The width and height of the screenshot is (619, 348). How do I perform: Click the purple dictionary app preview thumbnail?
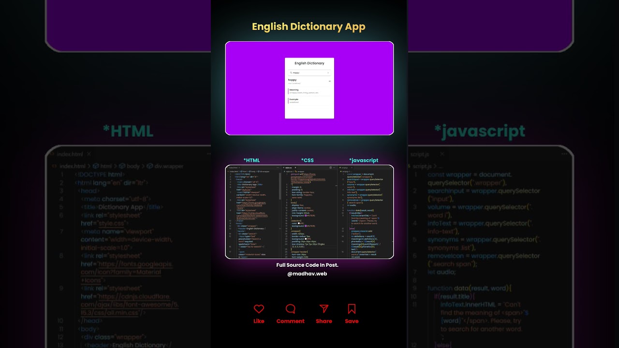click(309, 88)
